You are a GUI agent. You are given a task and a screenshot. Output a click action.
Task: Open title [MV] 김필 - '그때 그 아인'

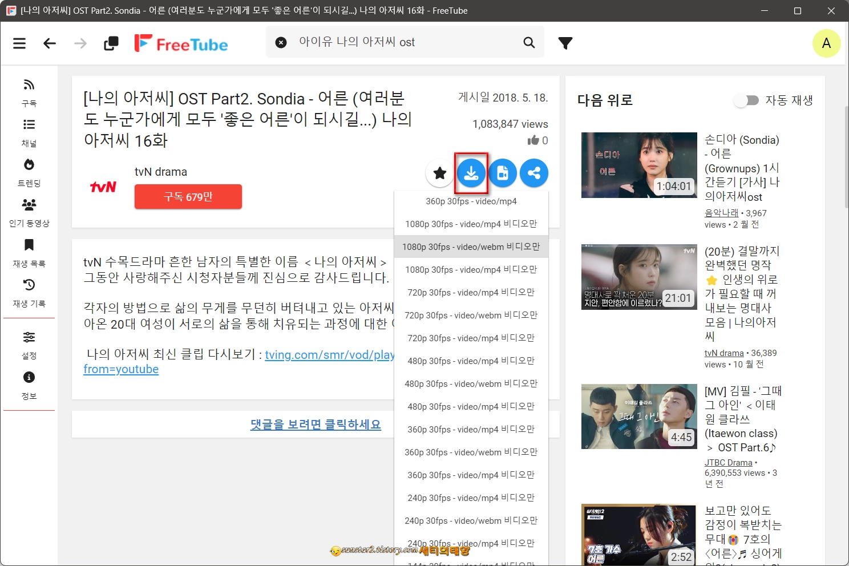743,419
